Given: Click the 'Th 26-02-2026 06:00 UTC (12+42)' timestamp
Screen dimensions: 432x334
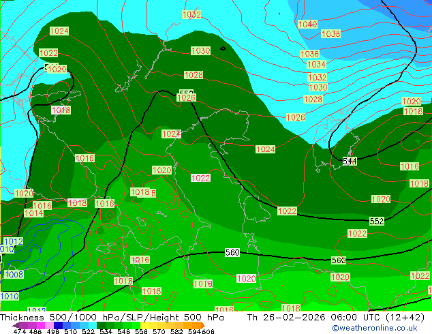Looking at the screenshot, I should tap(336, 318).
